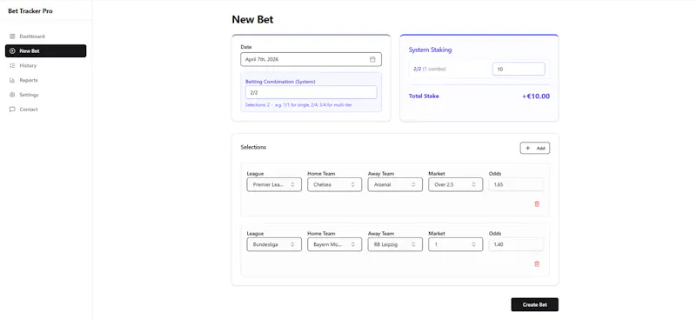The width and height of the screenshot is (696, 319).
Task: Open the Settings page
Action: (x=46, y=95)
